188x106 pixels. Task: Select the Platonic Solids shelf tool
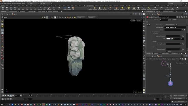(x=59, y=8)
